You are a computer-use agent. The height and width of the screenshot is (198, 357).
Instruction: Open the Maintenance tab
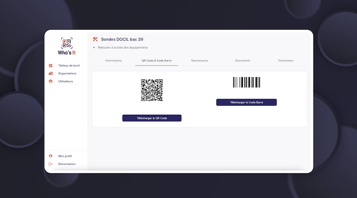tap(199, 61)
